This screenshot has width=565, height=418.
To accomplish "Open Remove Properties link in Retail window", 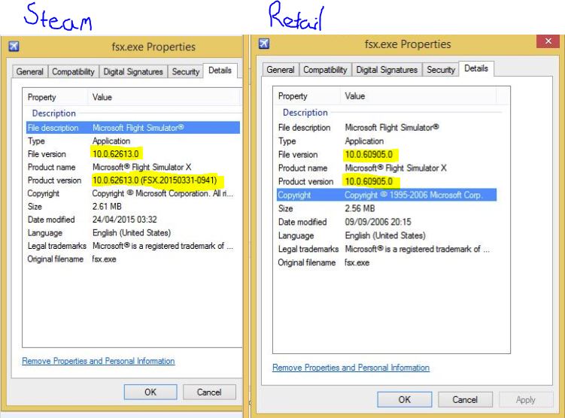I will pos(351,367).
